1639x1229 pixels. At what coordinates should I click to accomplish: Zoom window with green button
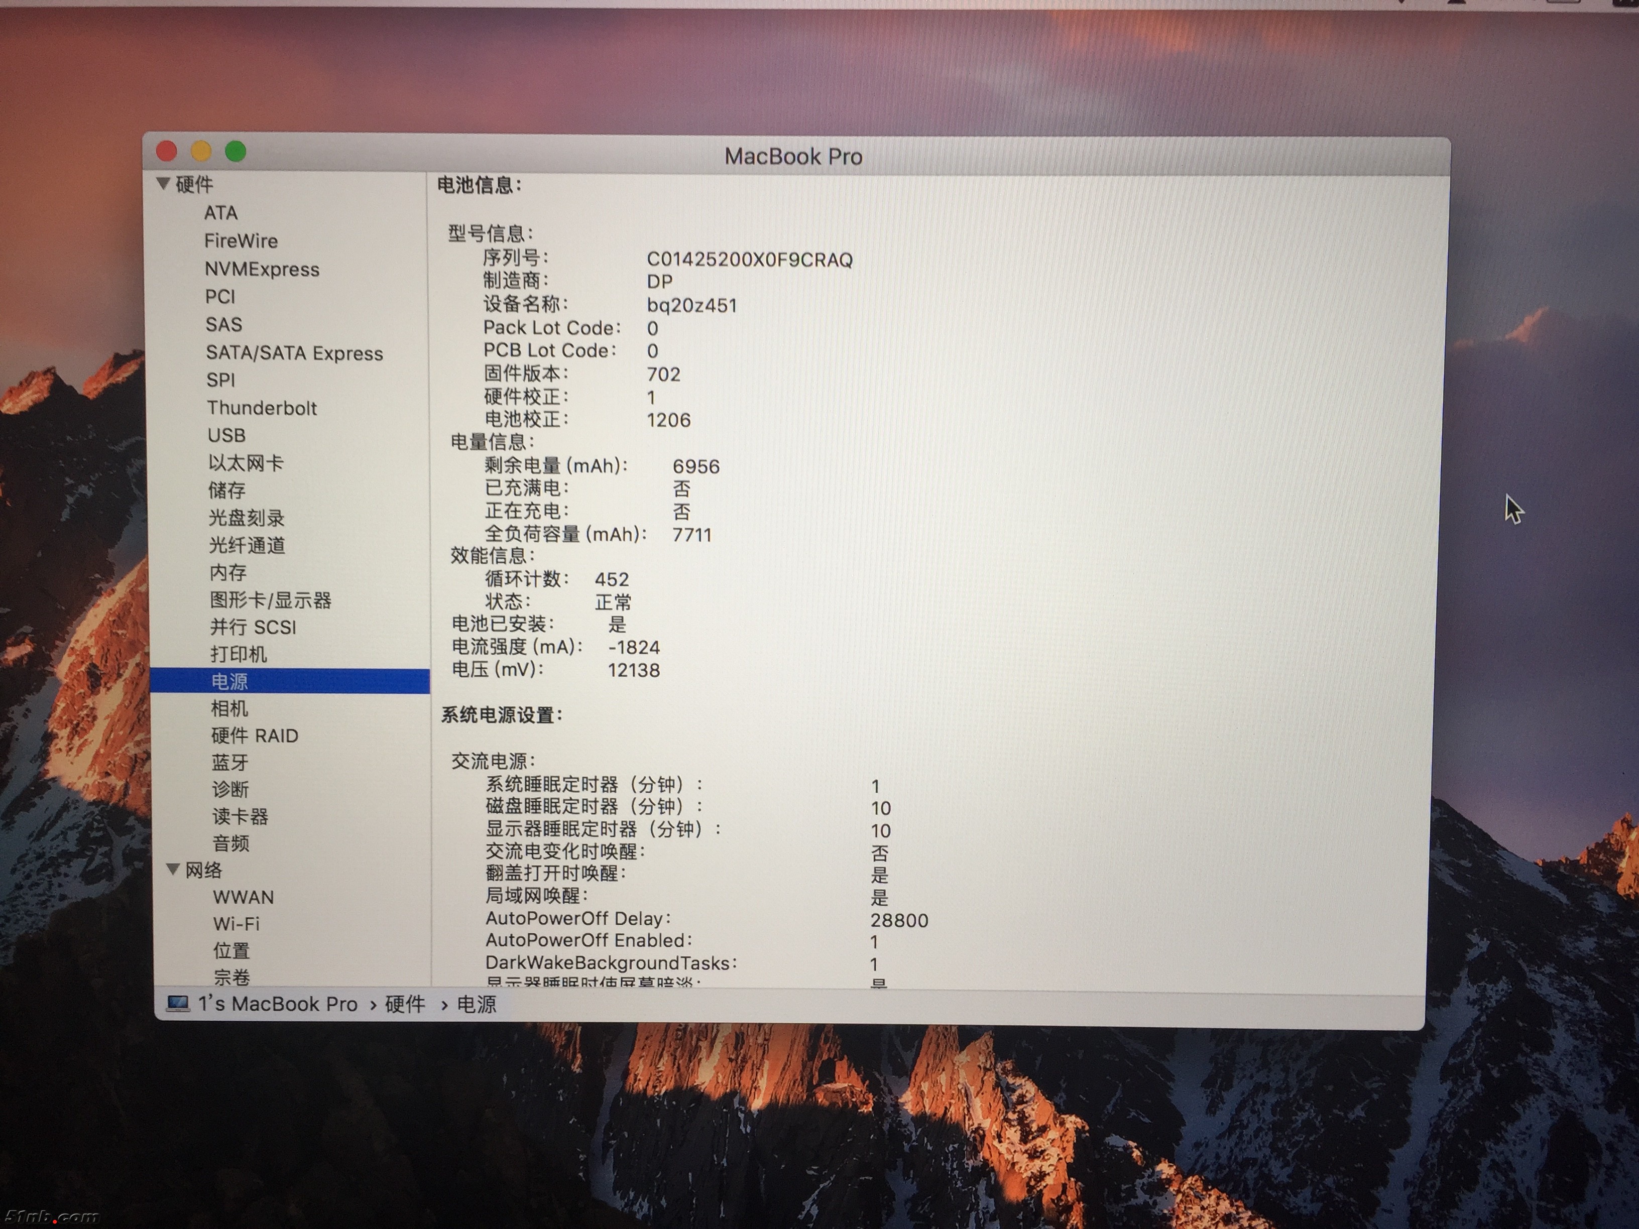pyautogui.click(x=236, y=151)
